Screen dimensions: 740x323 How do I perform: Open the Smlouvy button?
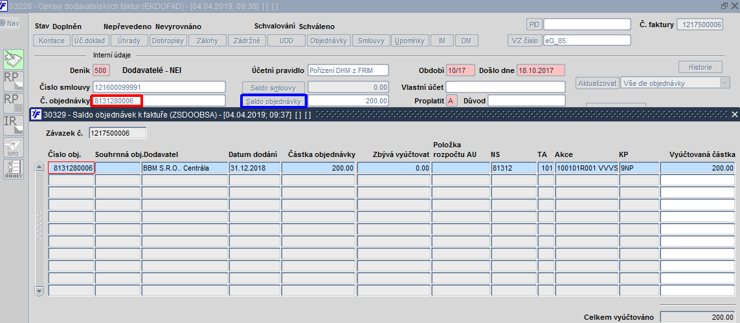372,41
